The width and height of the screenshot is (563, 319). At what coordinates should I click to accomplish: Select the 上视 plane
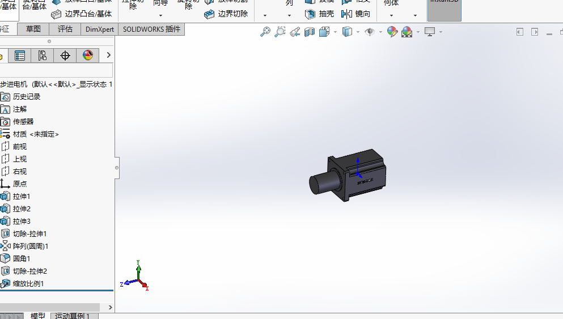point(14,159)
